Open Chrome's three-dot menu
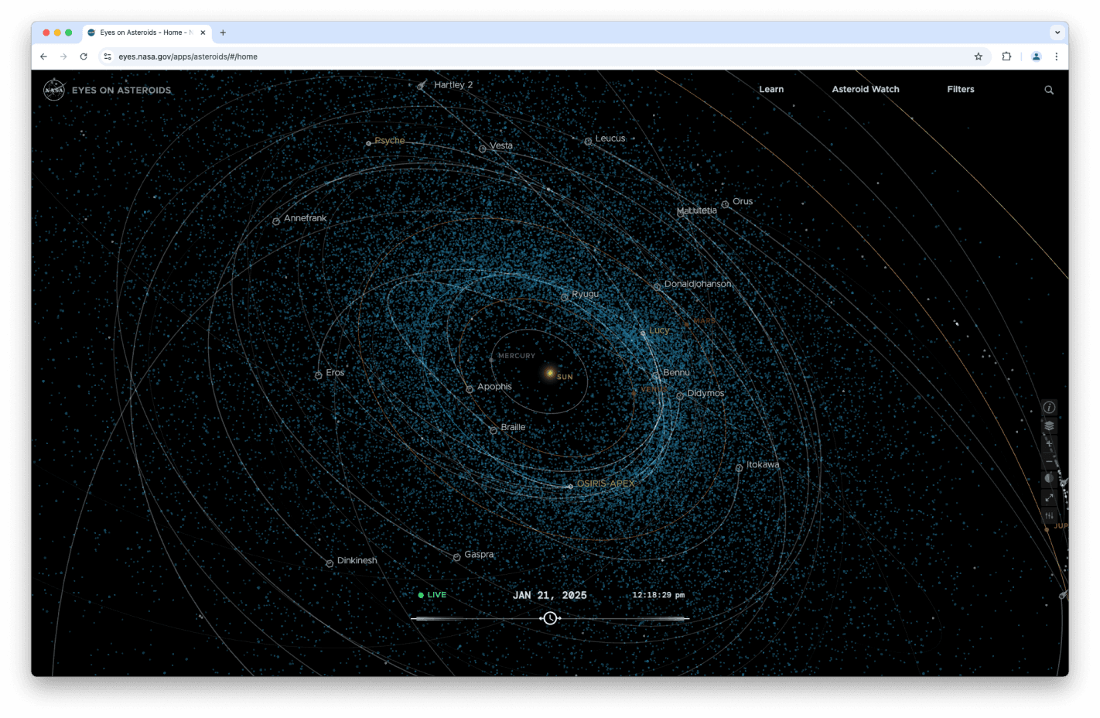The image size is (1100, 718). click(x=1056, y=56)
